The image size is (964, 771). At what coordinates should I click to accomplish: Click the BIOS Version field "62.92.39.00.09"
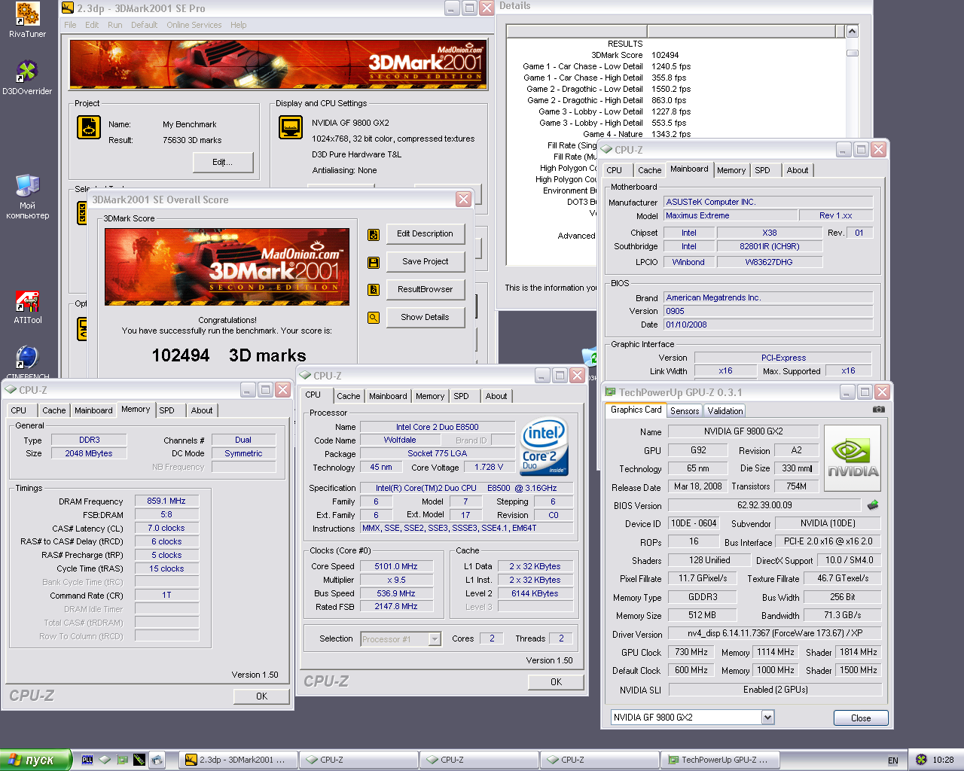pos(764,505)
